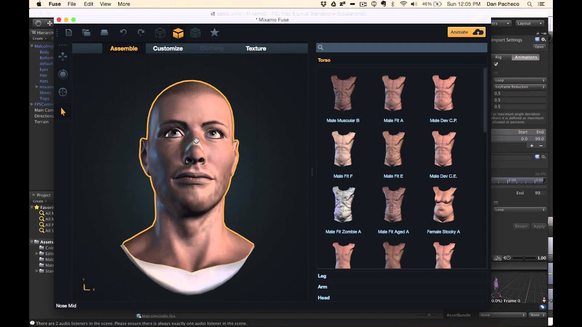Screen dimensions: 582x327
Task: Switch to the Rig tab in Unity inspector
Action: click(x=498, y=57)
